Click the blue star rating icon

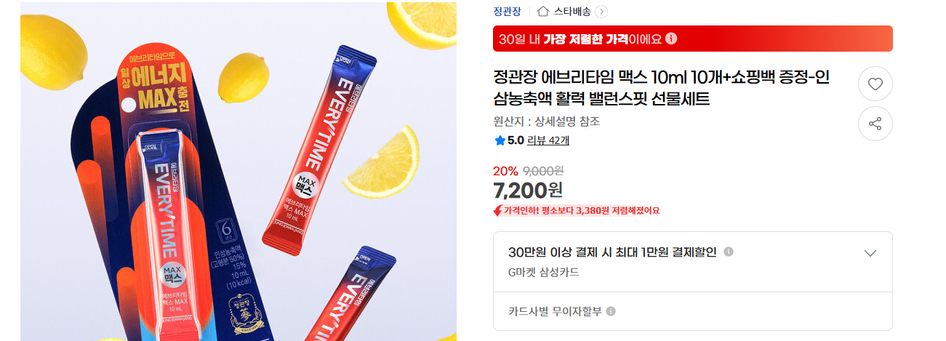[x=500, y=140]
